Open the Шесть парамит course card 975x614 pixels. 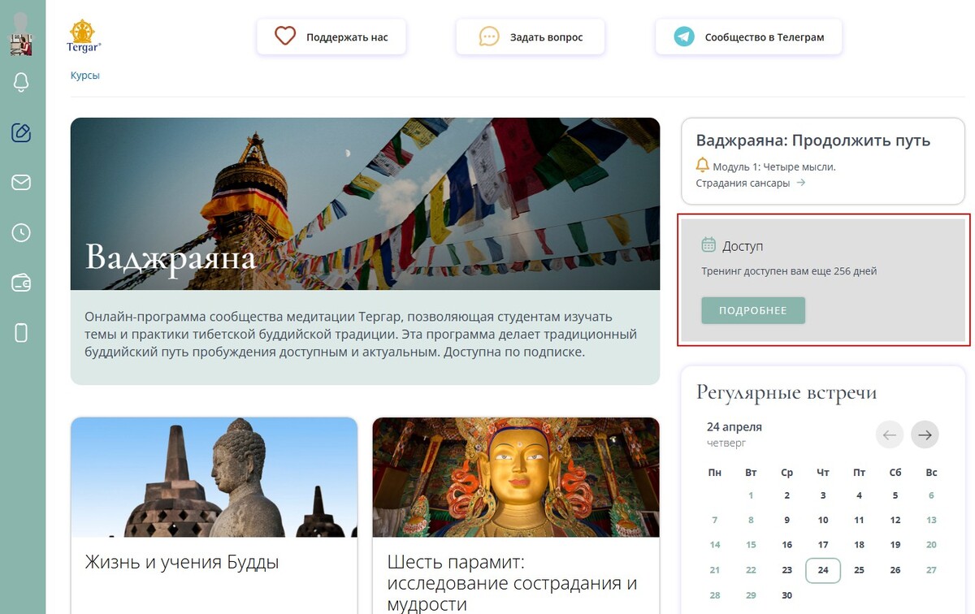516,515
